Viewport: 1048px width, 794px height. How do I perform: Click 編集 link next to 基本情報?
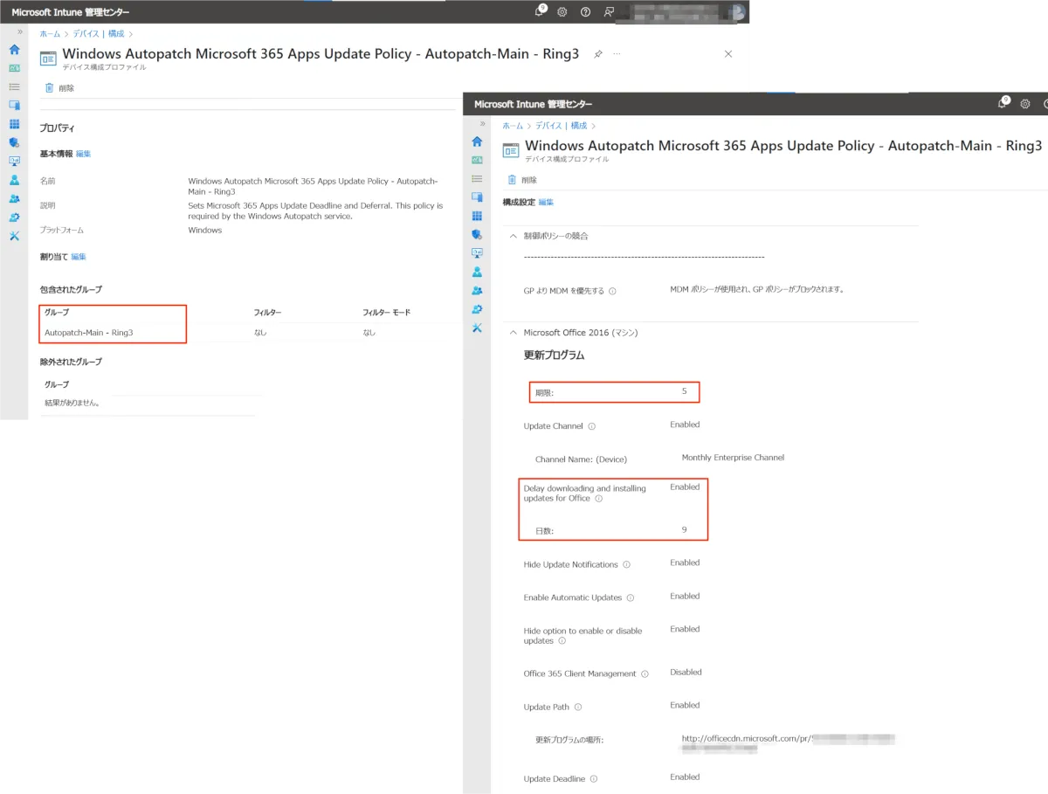pyautogui.click(x=83, y=154)
